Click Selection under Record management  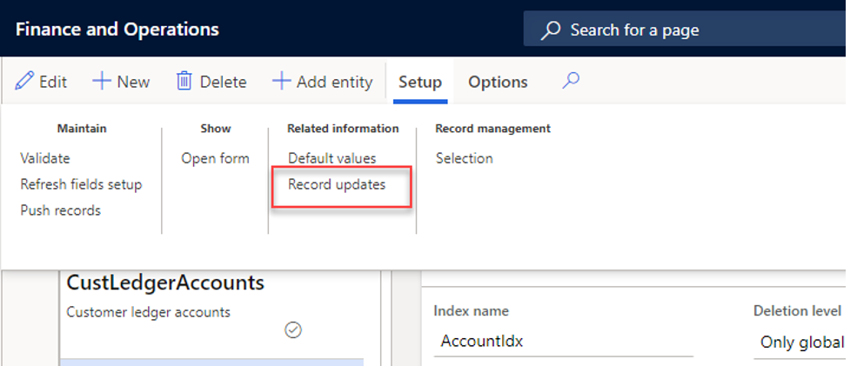pos(464,158)
